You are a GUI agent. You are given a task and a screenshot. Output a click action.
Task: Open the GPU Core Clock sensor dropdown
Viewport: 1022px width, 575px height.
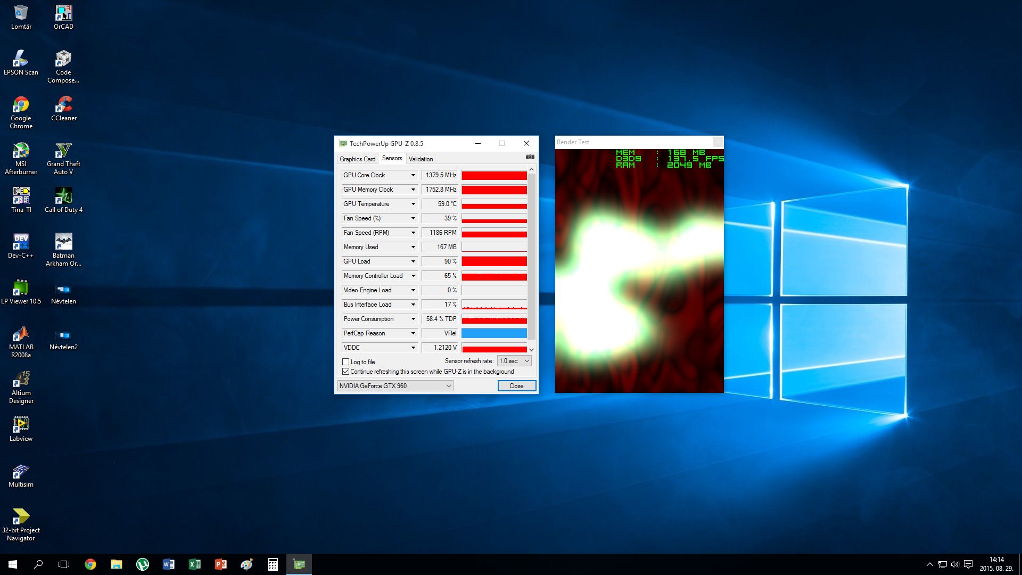[x=413, y=175]
